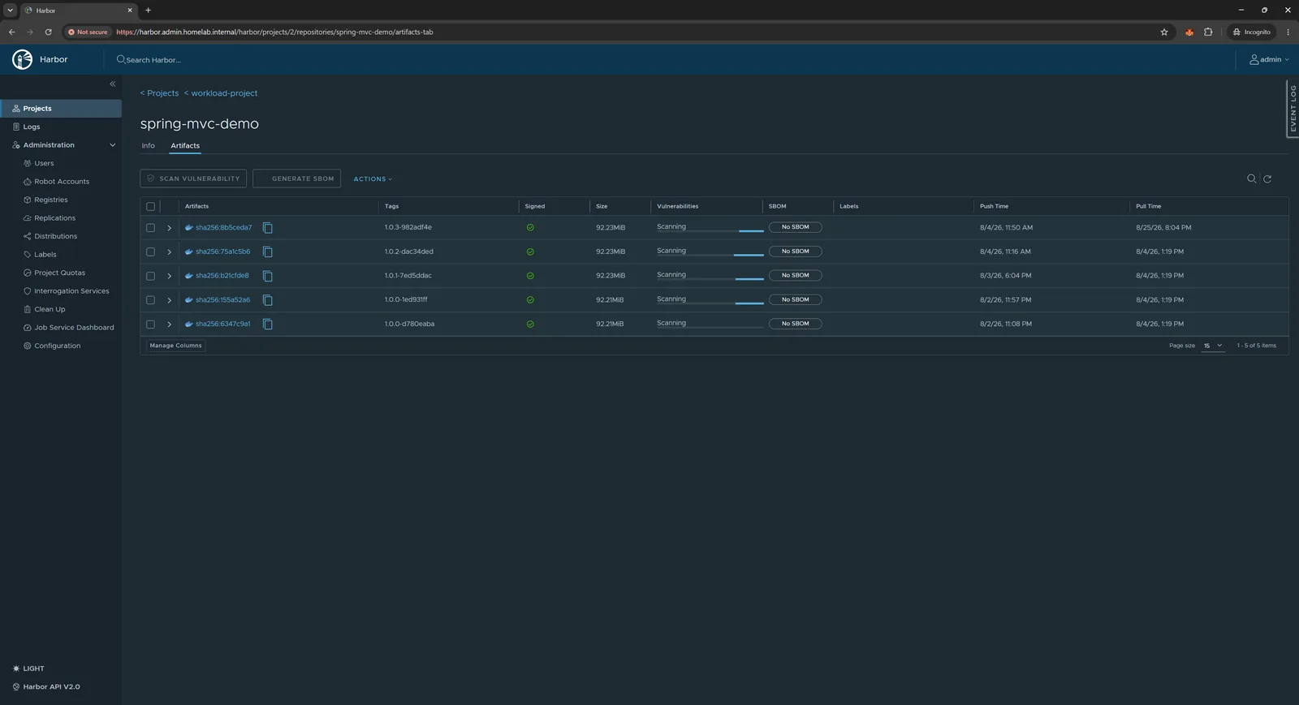Open the admin user menu
The image size is (1299, 705).
tap(1269, 59)
